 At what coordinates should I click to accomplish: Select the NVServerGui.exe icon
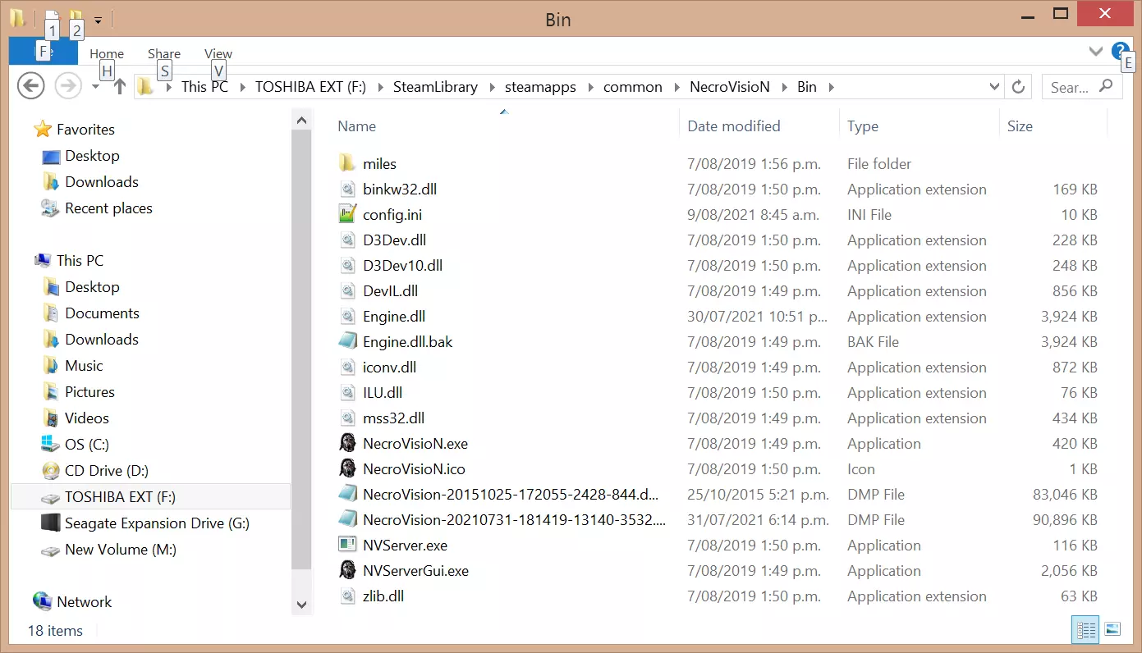(347, 570)
